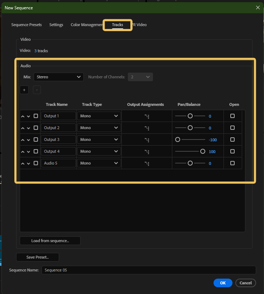The height and width of the screenshot is (294, 264).
Task: Adjust Output 2 pan slider knob
Action: (190, 128)
